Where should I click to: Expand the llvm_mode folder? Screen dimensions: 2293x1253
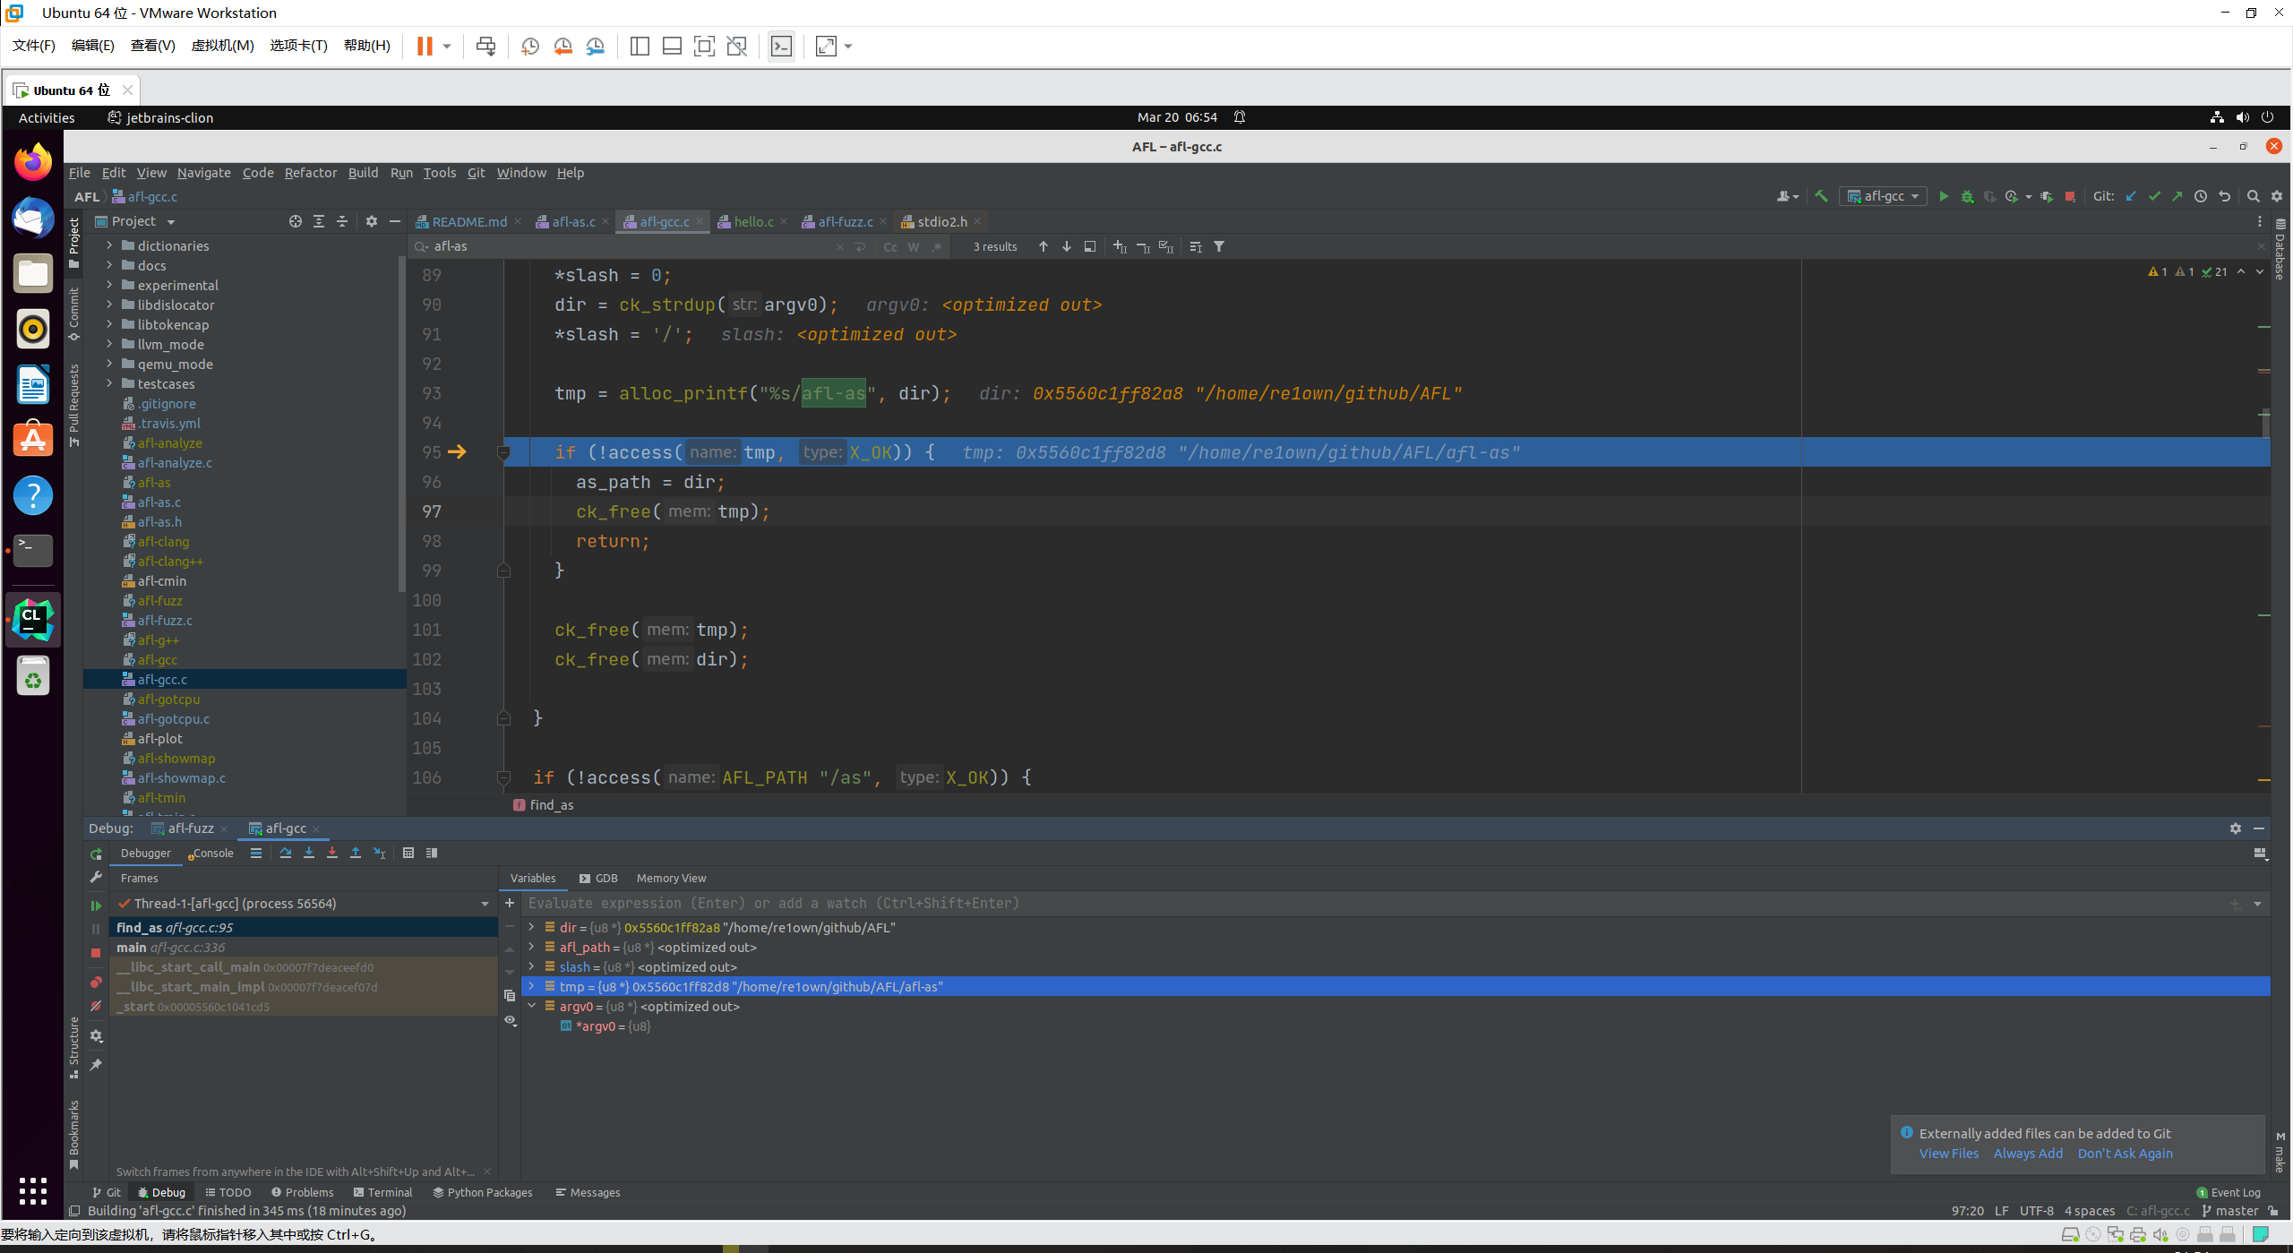click(109, 344)
